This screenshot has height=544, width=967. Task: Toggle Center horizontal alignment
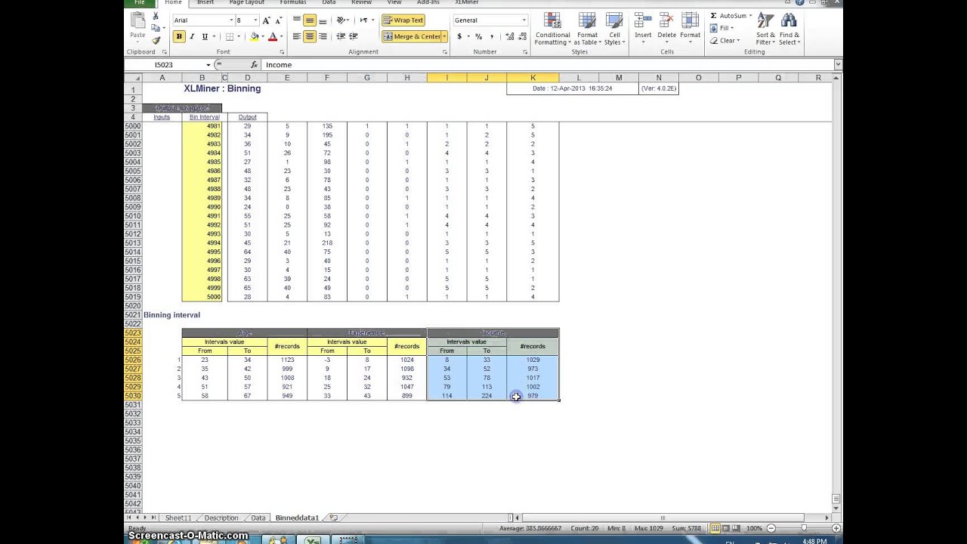pos(310,36)
